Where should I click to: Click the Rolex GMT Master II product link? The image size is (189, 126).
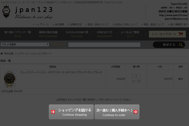[x=61, y=72]
